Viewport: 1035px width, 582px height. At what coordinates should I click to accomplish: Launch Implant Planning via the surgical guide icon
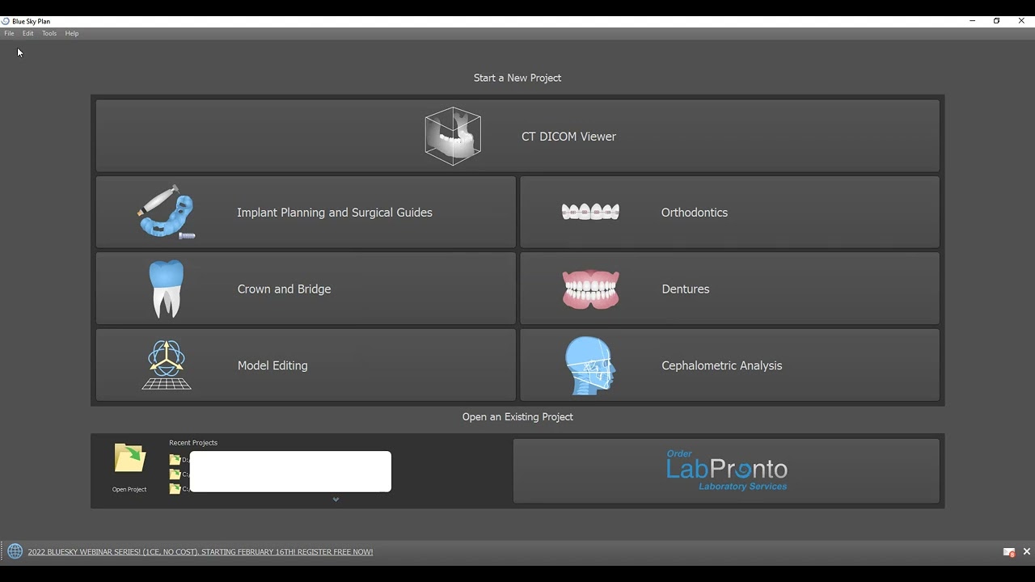(x=167, y=212)
